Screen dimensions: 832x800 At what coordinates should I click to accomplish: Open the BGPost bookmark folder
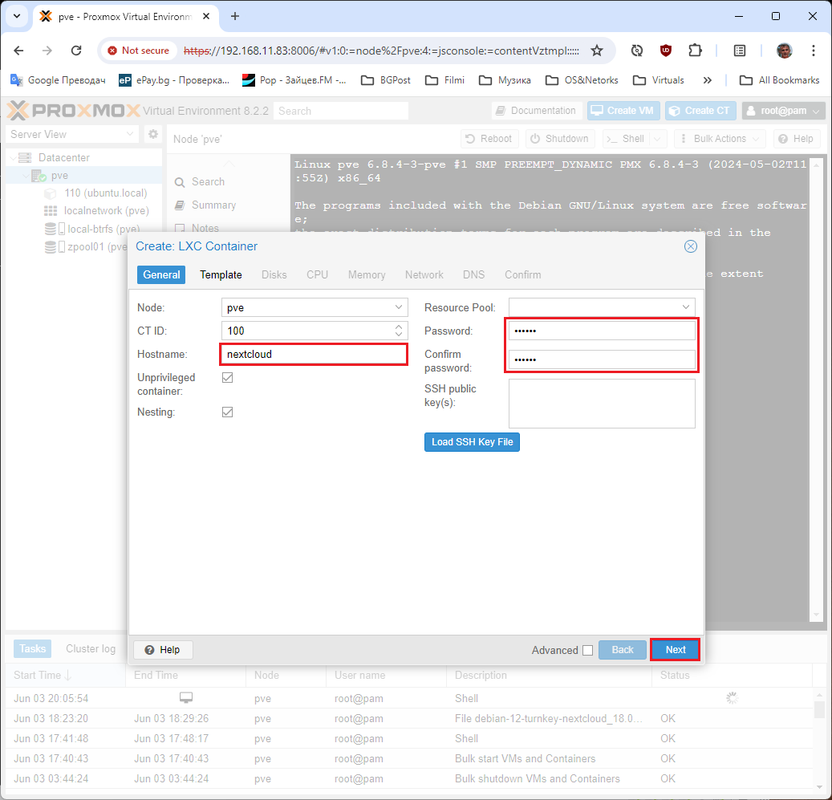386,80
